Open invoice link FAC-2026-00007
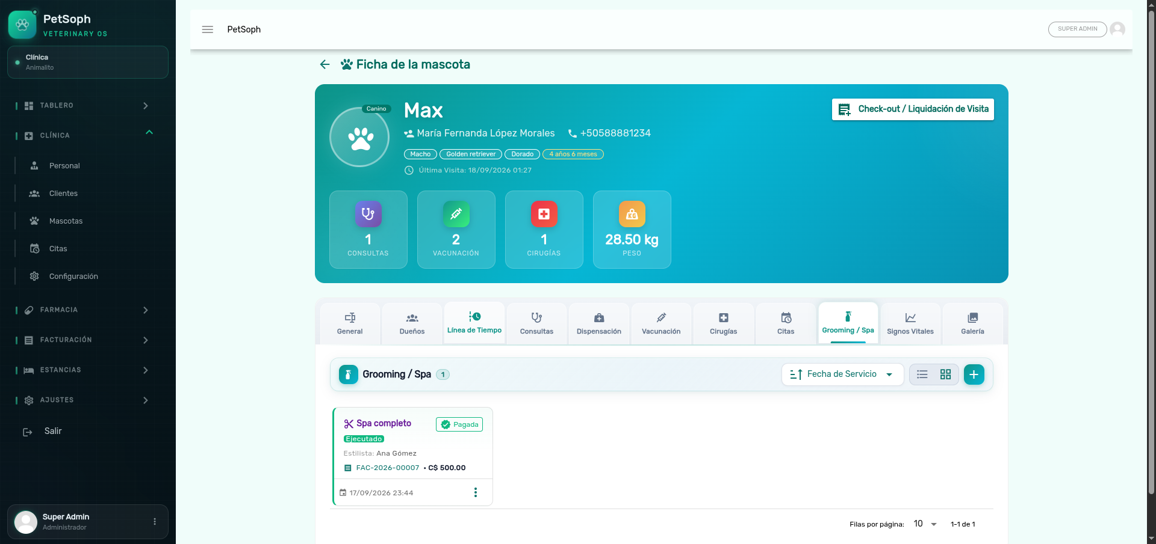 point(387,468)
